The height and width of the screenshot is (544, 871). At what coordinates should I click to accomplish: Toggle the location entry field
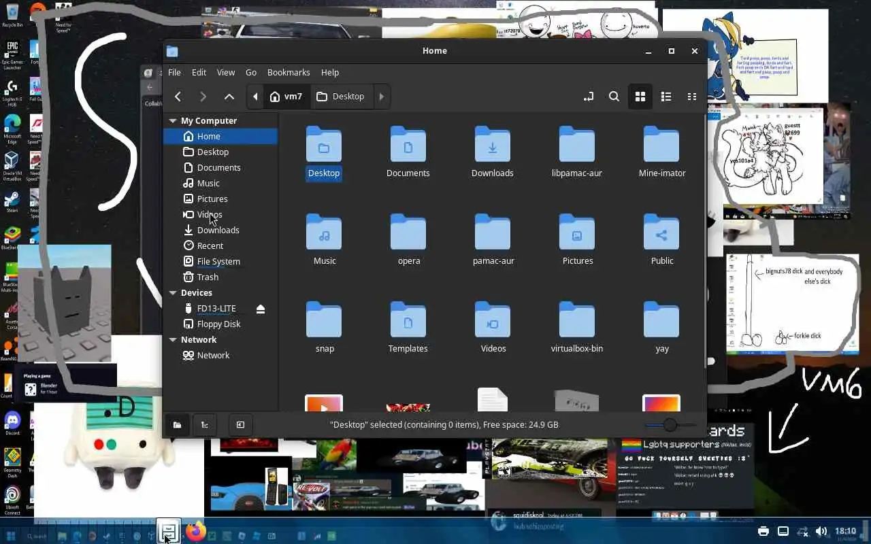(589, 97)
